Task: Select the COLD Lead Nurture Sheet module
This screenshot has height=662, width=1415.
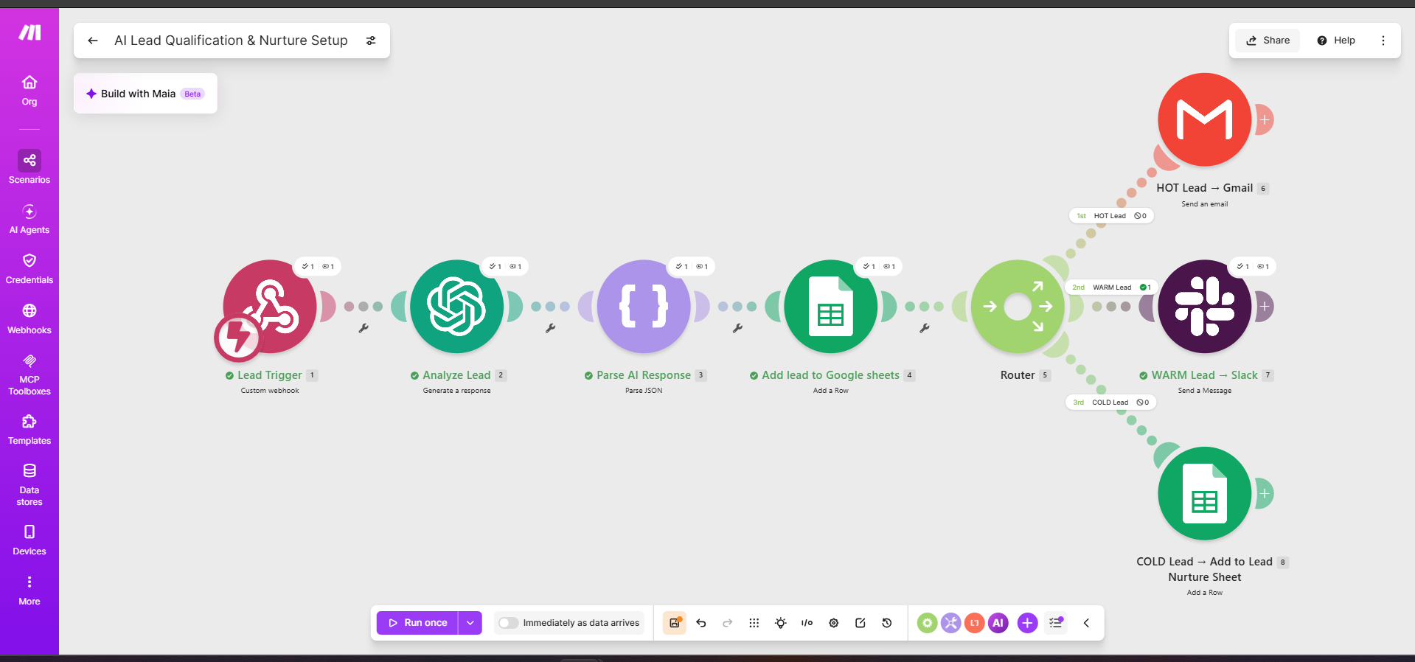Action: [x=1204, y=493]
